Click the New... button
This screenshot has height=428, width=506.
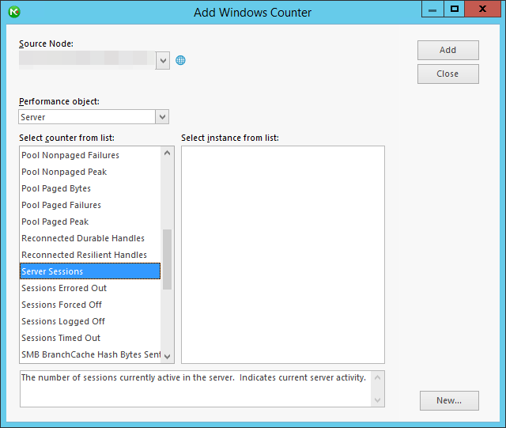tap(449, 400)
